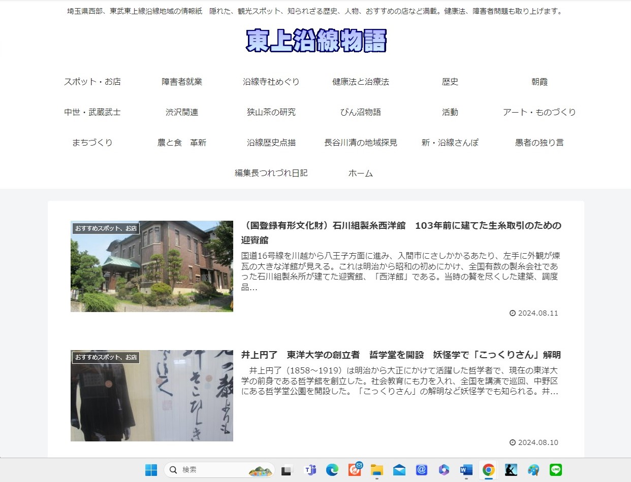Open File Explorer from the taskbar
This screenshot has width=631, height=482.
pyautogui.click(x=376, y=470)
